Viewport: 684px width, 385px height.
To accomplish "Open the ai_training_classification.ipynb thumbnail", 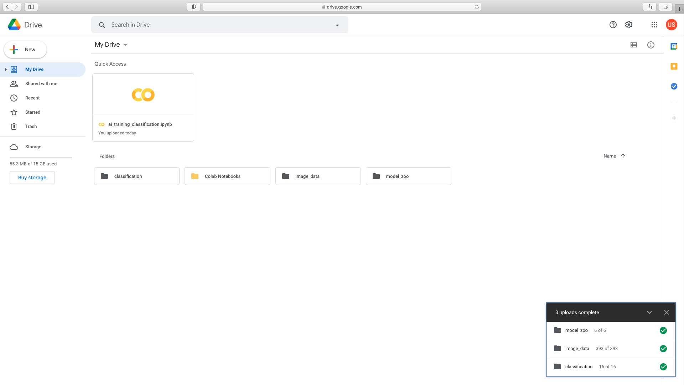I will tap(143, 95).
